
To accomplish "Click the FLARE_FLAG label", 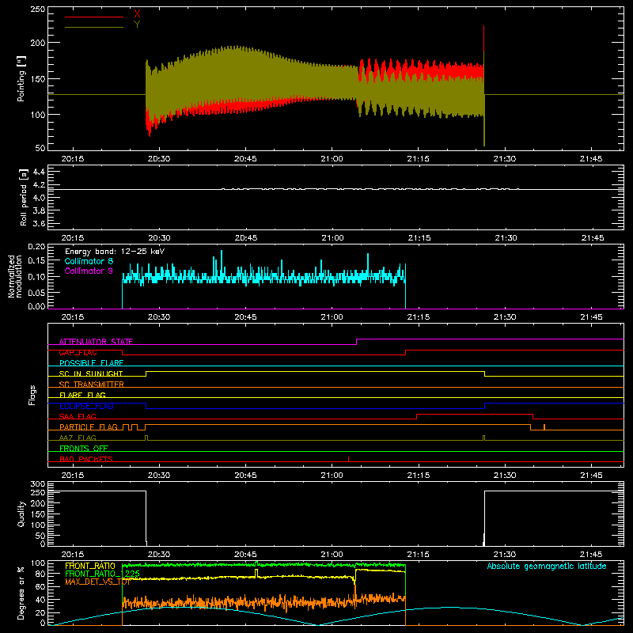I will pos(82,395).
